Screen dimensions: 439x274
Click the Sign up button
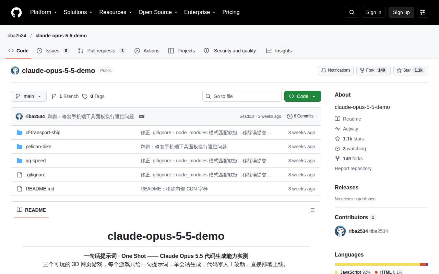pos(401,12)
